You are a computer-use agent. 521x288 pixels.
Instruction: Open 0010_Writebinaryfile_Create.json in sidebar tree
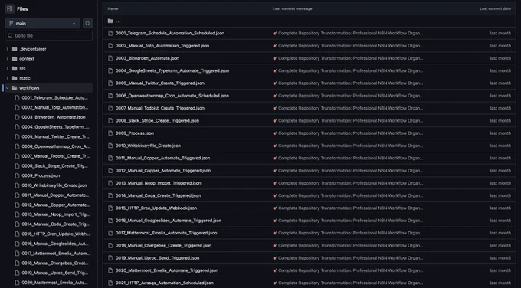(x=54, y=185)
